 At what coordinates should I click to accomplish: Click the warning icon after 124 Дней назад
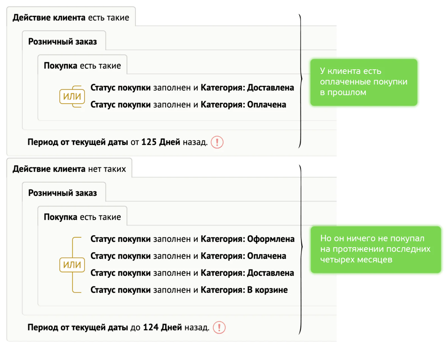tap(219, 327)
